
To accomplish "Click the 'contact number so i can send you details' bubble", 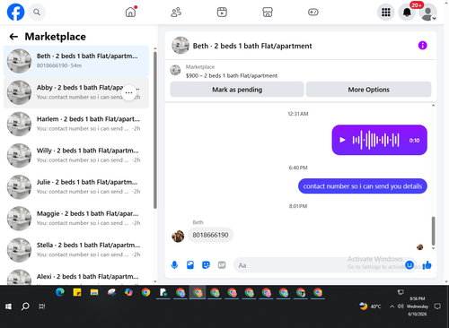I will pyautogui.click(x=363, y=186).
